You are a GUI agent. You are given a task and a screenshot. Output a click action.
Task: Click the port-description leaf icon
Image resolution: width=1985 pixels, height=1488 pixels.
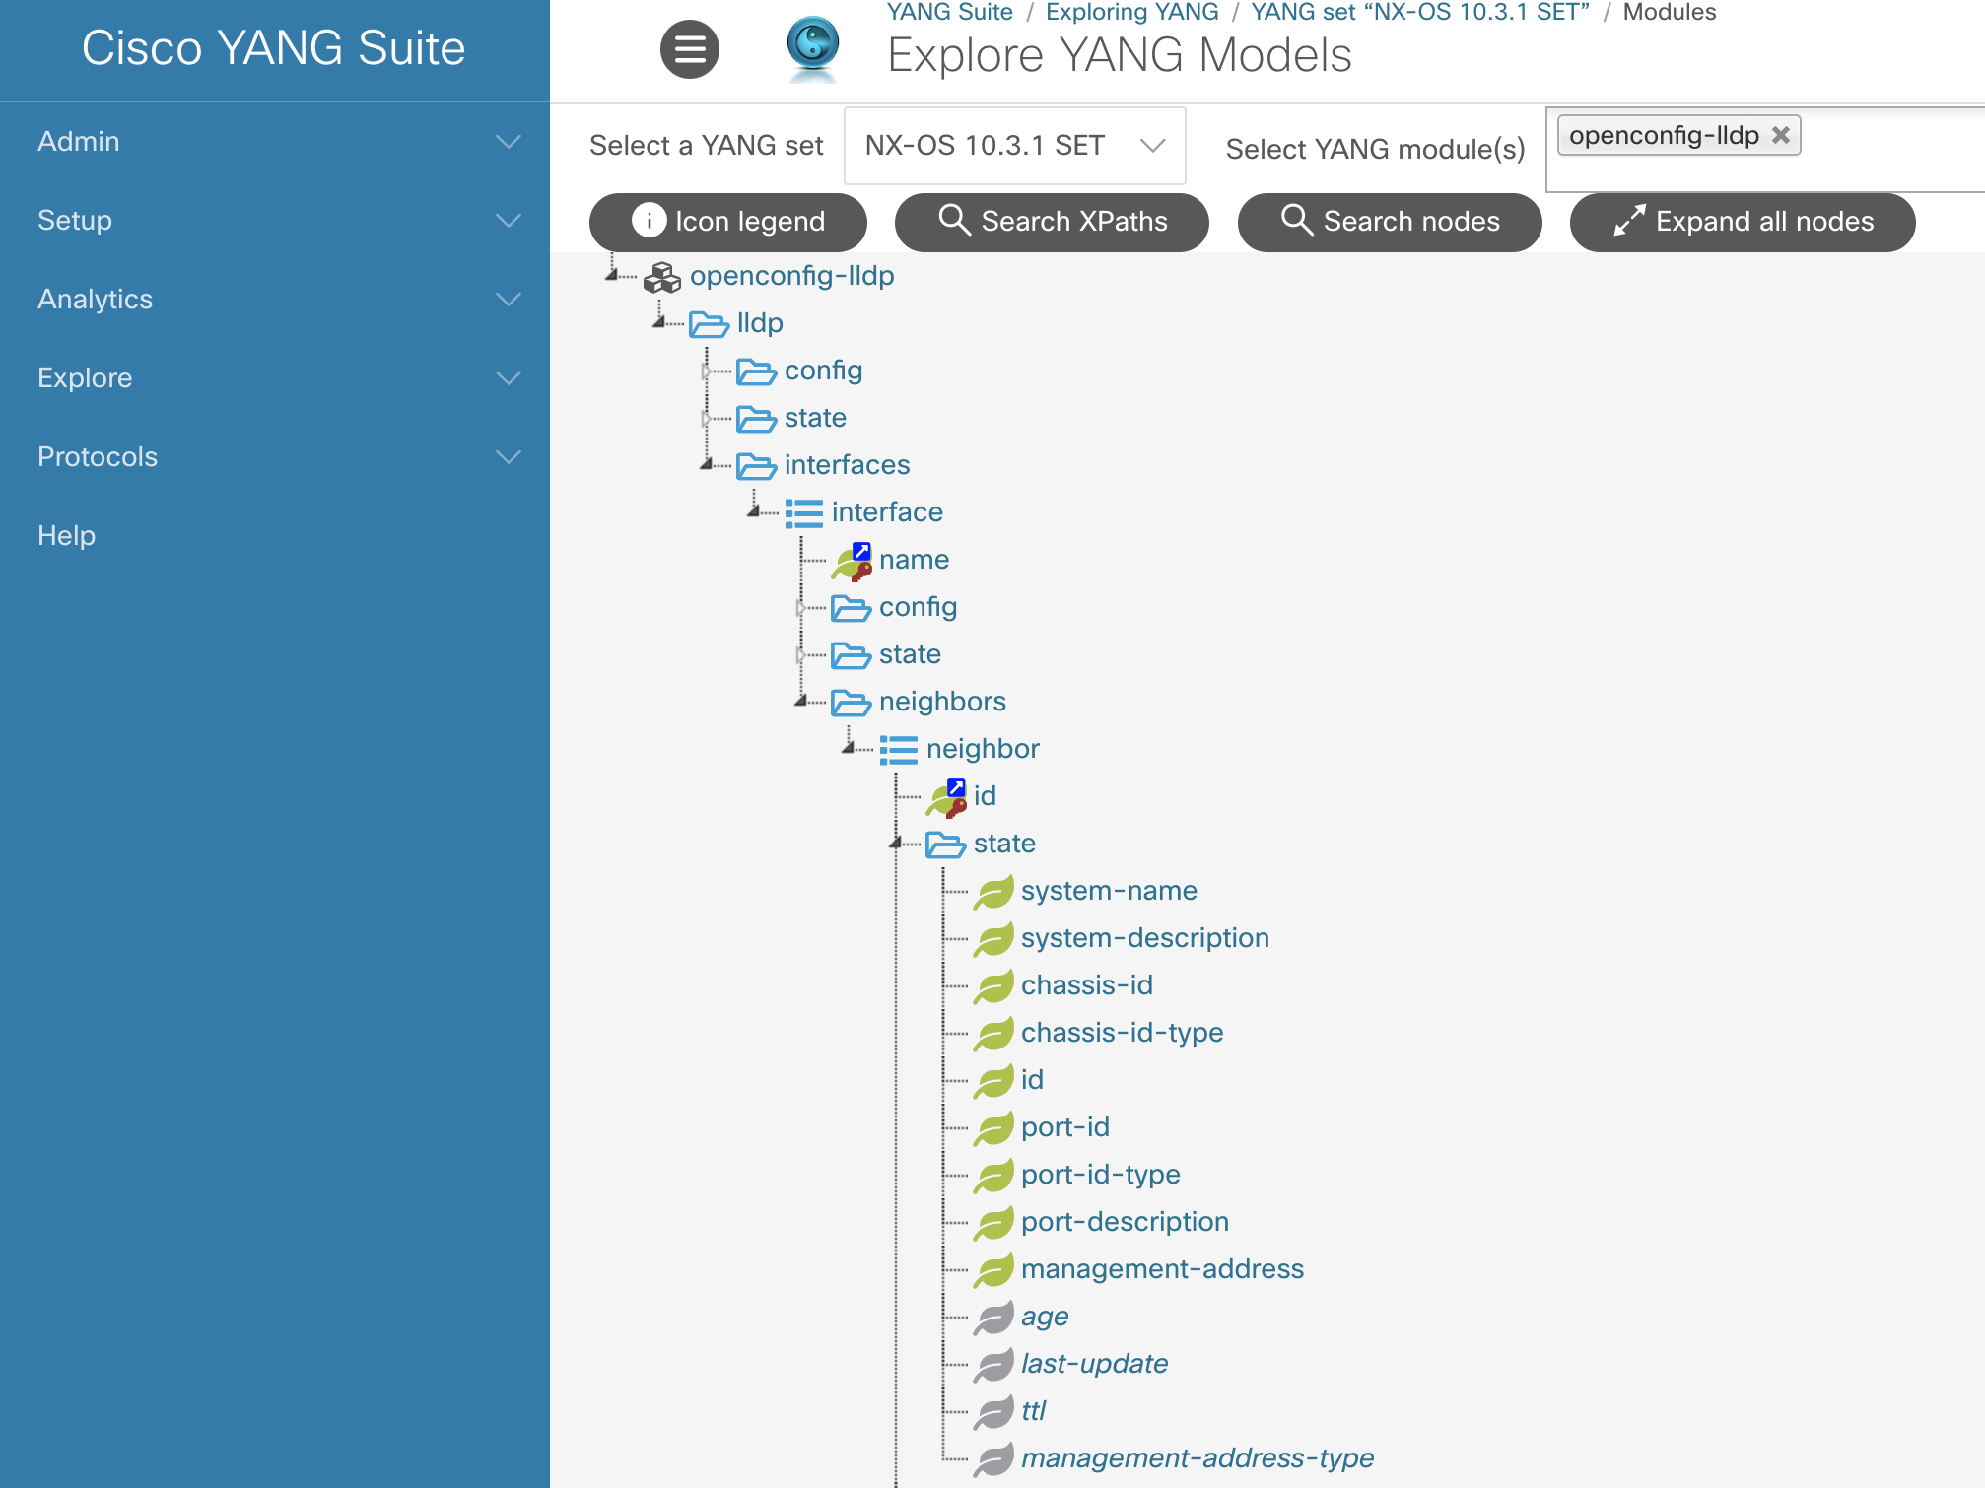click(x=993, y=1223)
